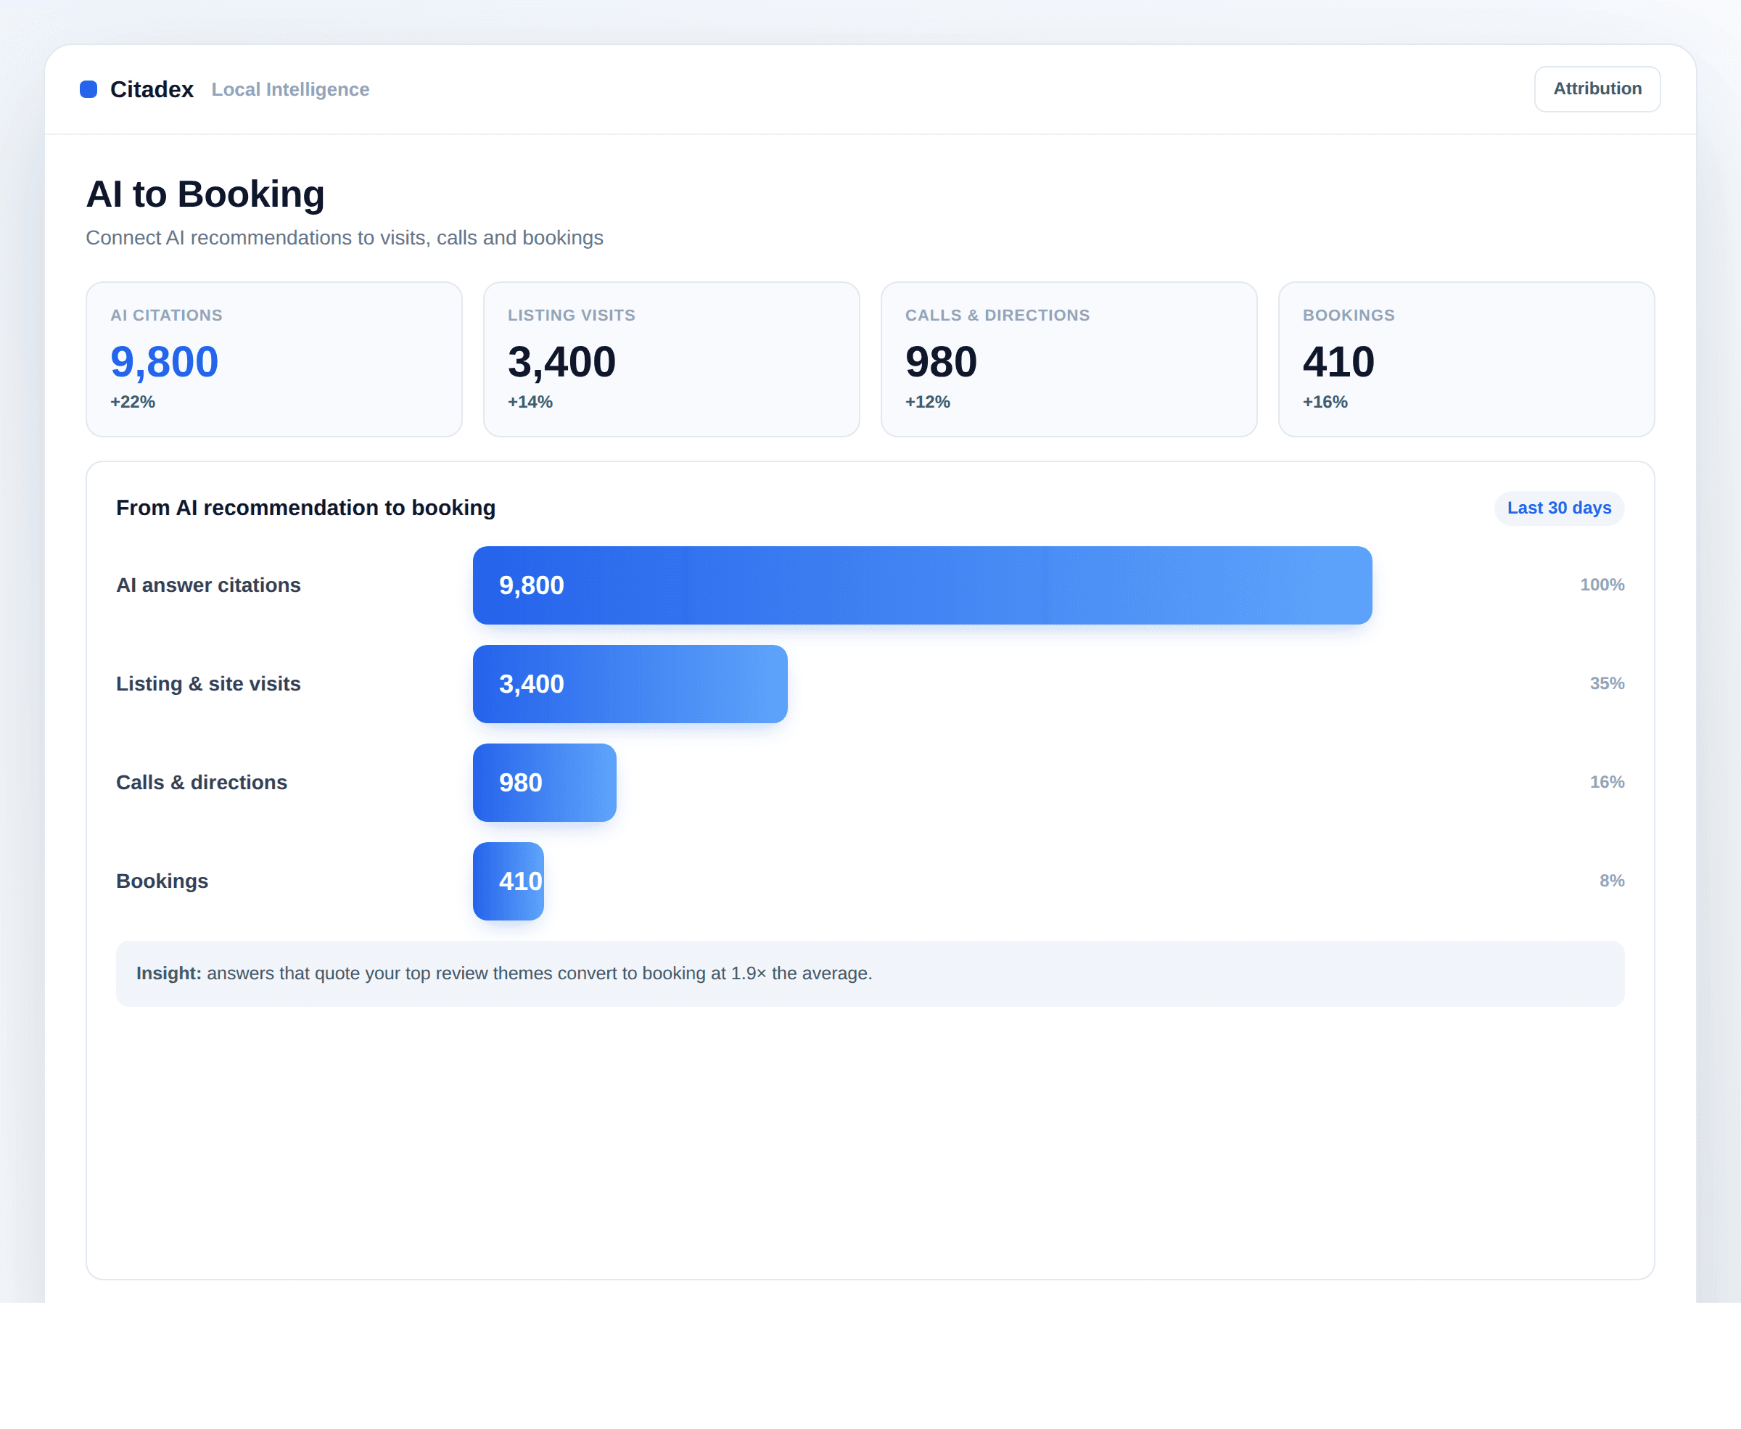
Task: Select the Calls & directions row label
Action: [x=202, y=783]
